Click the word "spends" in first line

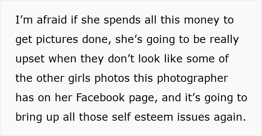pos(122,20)
